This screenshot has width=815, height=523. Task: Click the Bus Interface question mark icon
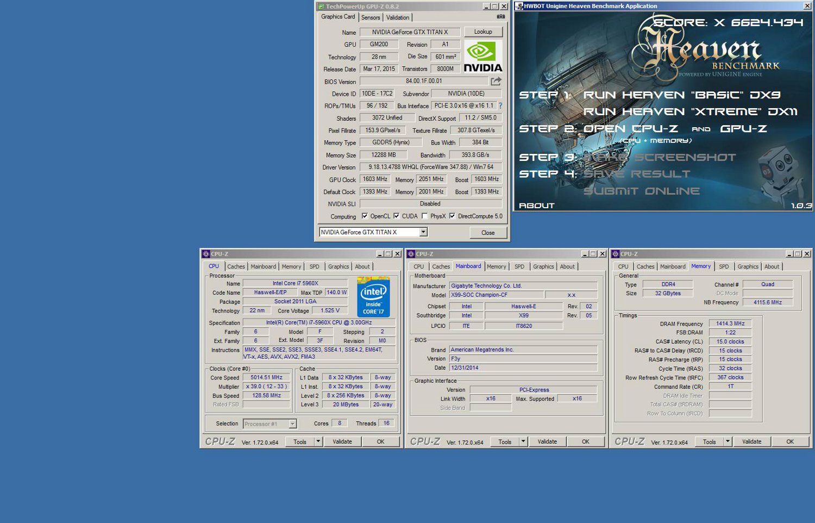[x=500, y=105]
